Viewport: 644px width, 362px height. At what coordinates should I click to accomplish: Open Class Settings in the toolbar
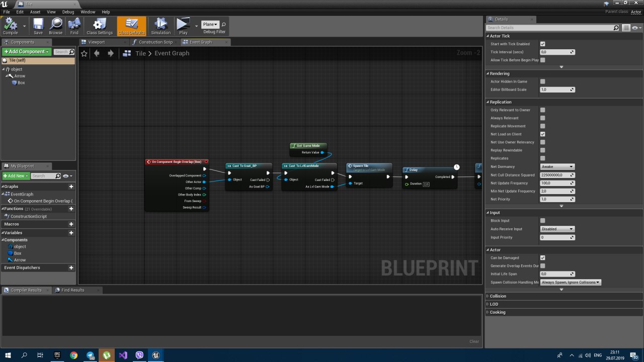click(x=100, y=26)
